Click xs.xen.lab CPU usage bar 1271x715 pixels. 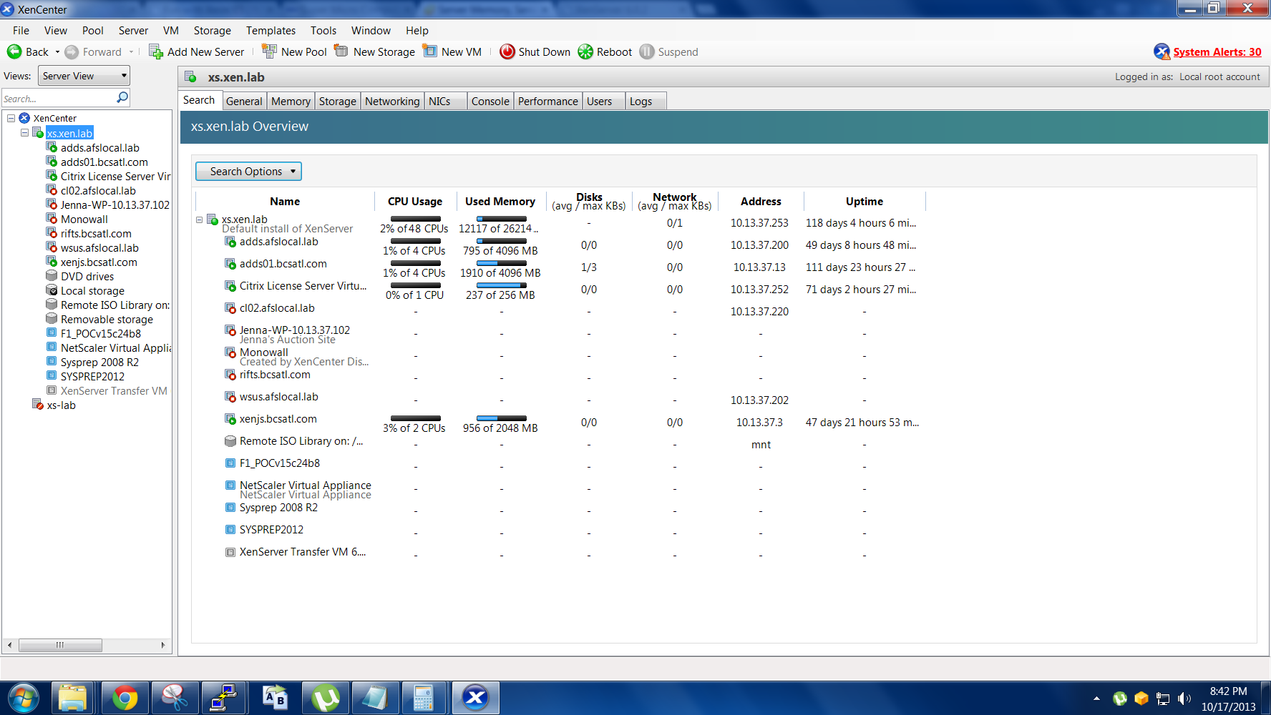click(x=415, y=219)
